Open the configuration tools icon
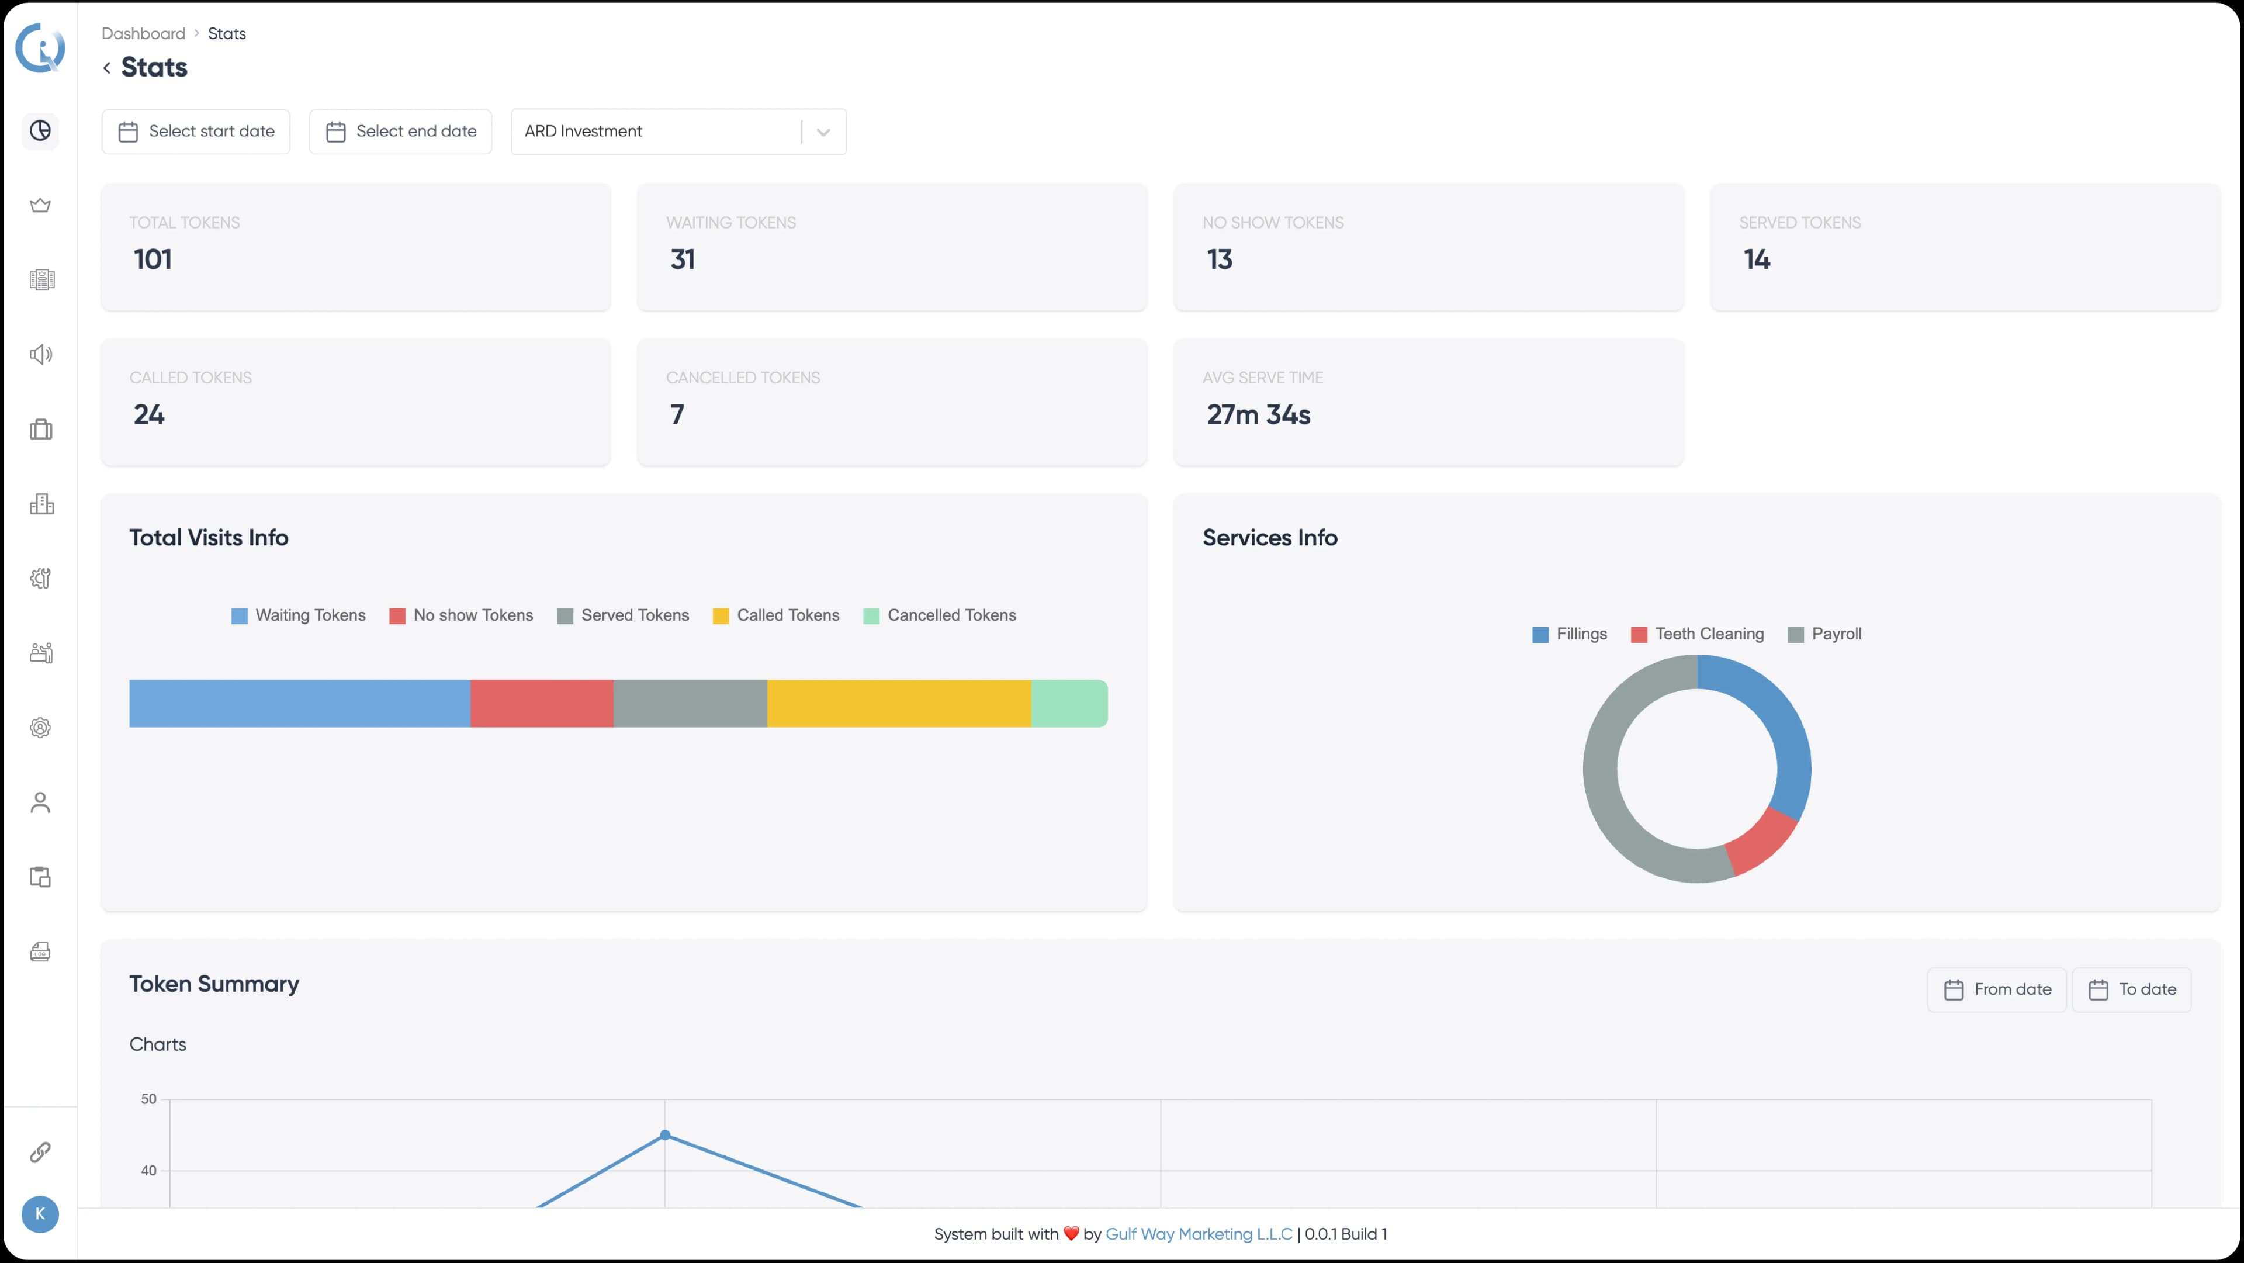2244x1263 pixels. pyautogui.click(x=41, y=579)
